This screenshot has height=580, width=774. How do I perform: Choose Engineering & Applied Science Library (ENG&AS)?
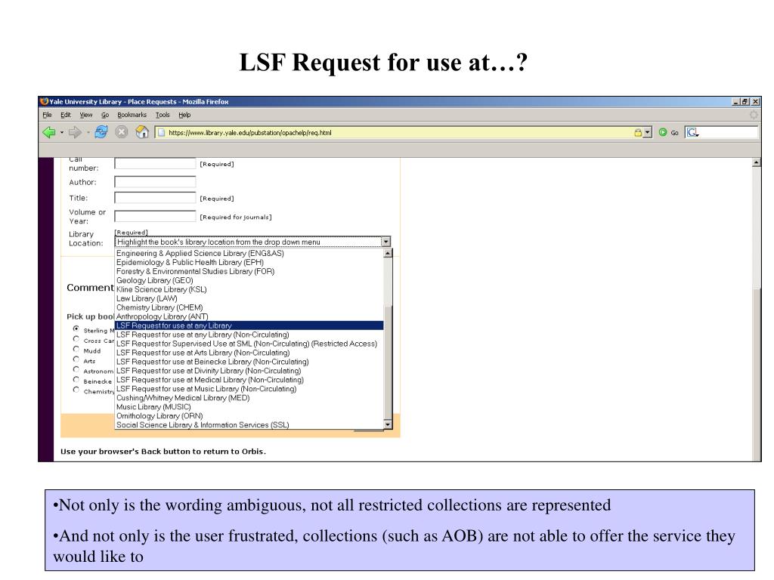(x=249, y=254)
